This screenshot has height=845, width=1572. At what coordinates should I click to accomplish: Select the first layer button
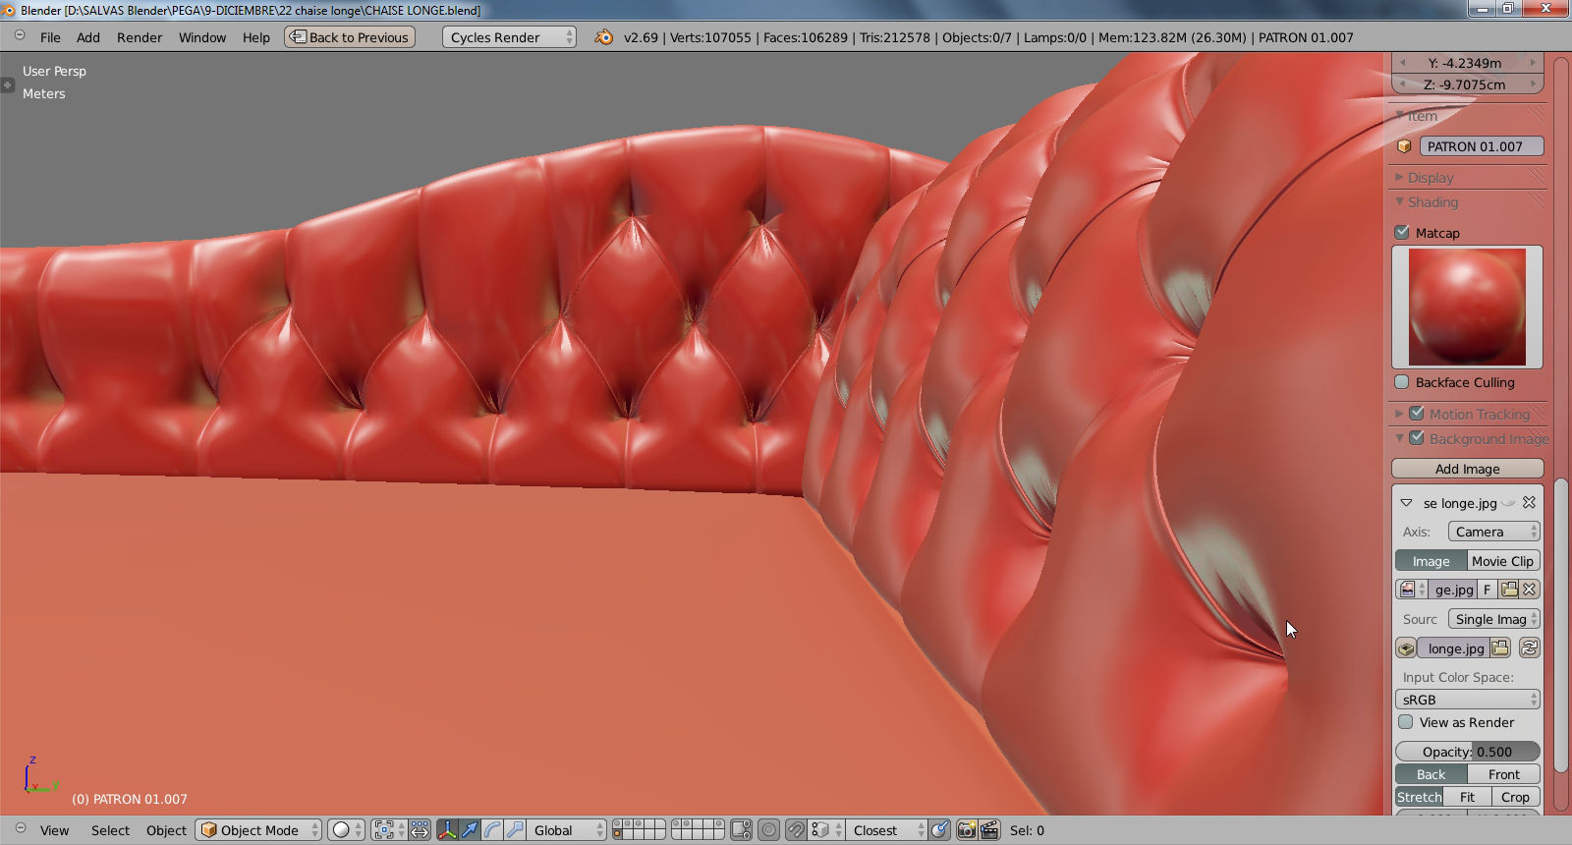[x=617, y=825]
